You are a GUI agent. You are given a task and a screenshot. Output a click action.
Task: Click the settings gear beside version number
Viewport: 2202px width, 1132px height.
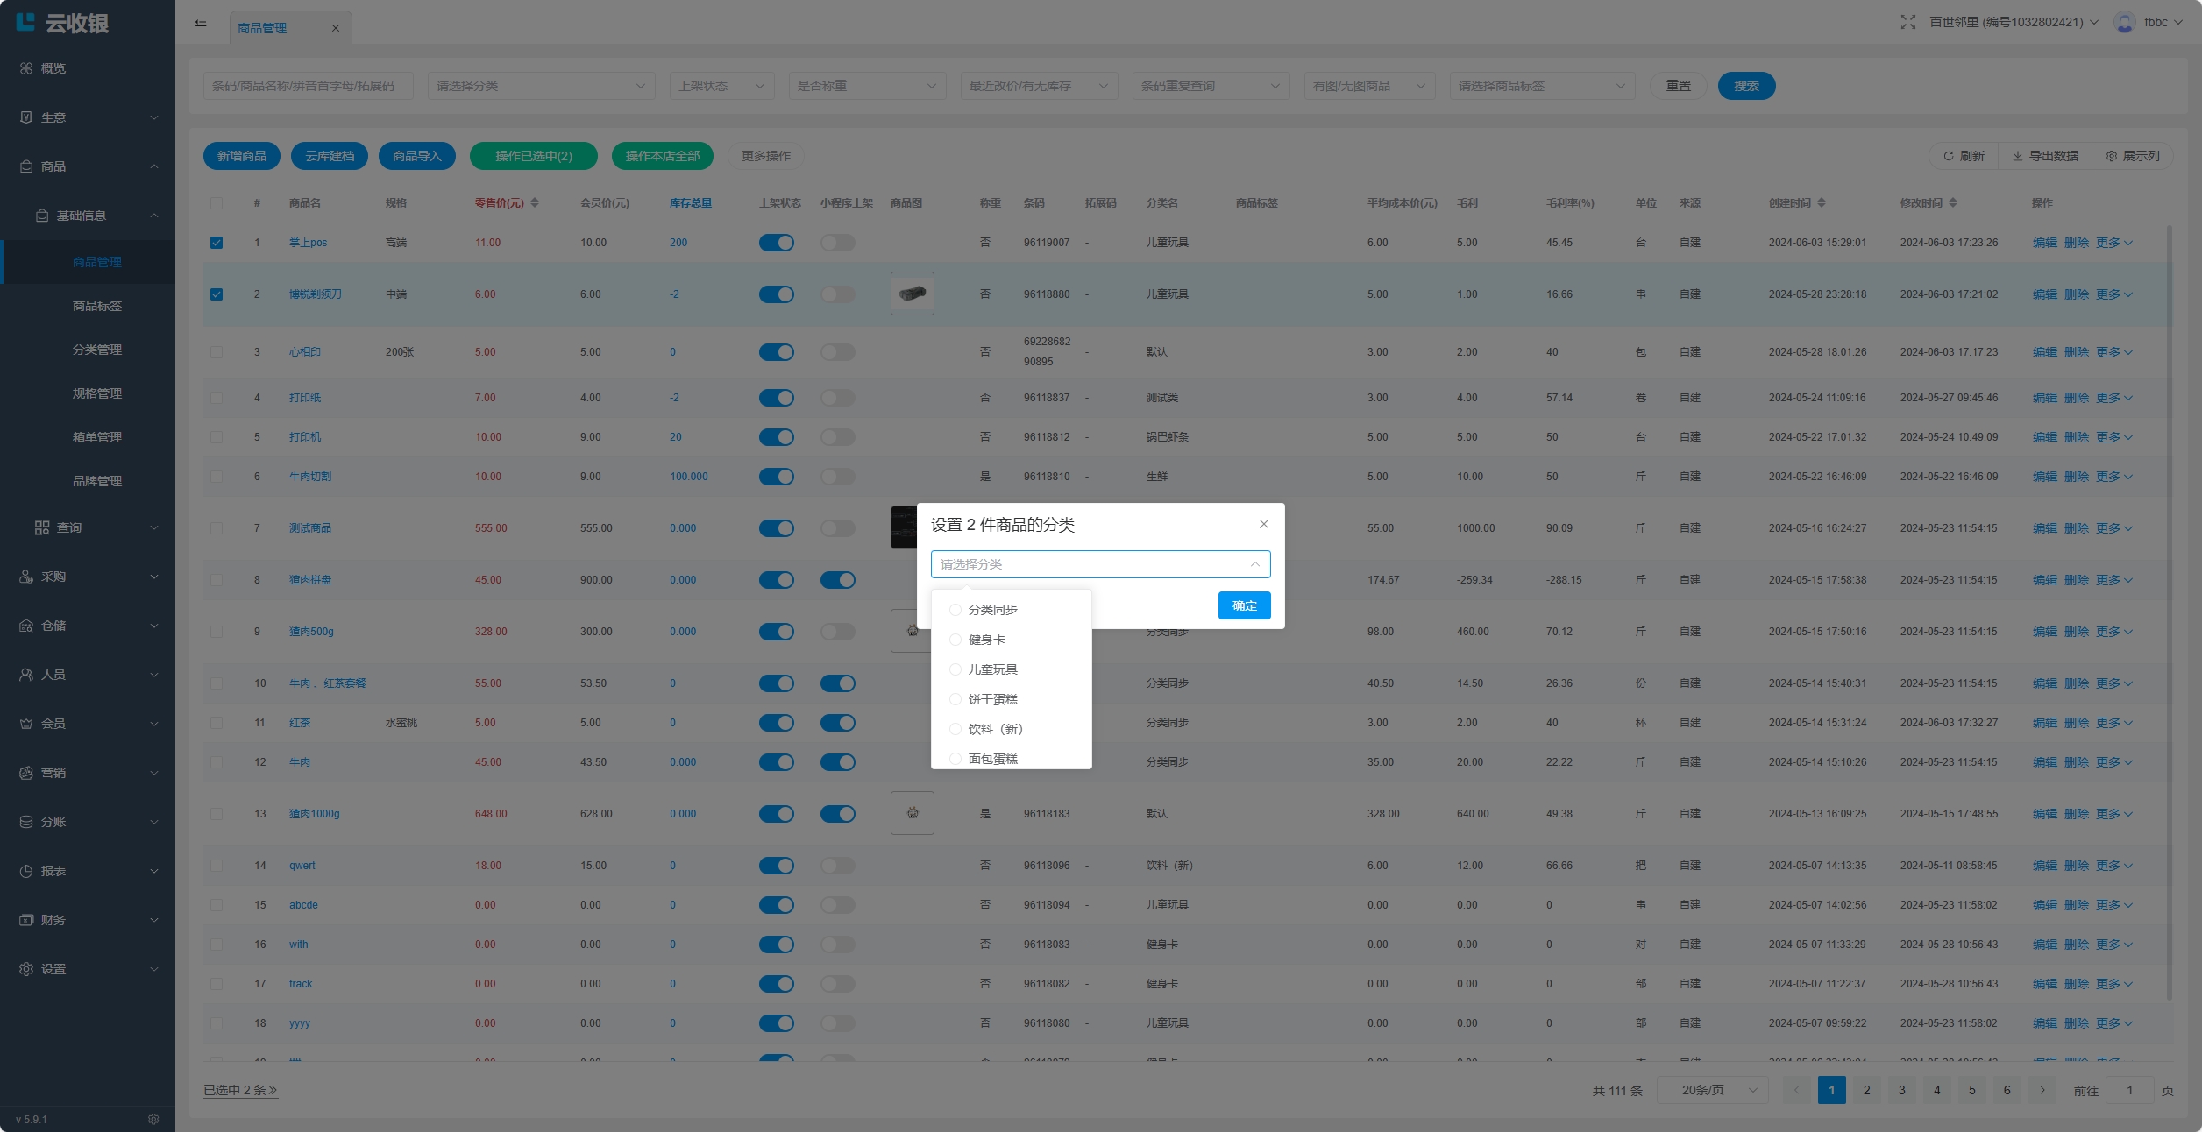point(153,1119)
